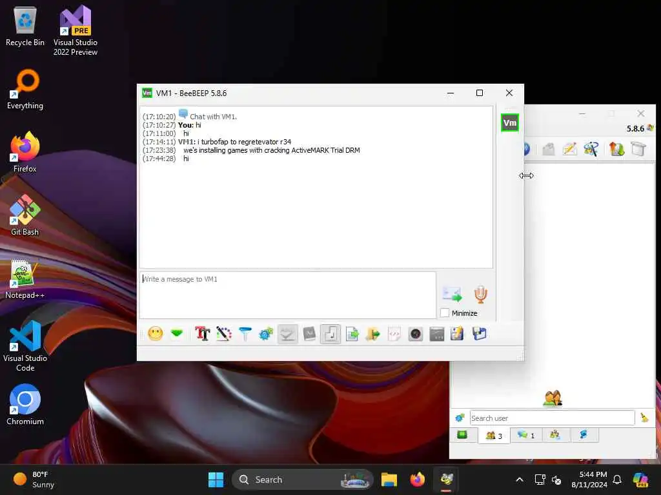
Task: Click the send message arrow button
Action: tap(452, 294)
